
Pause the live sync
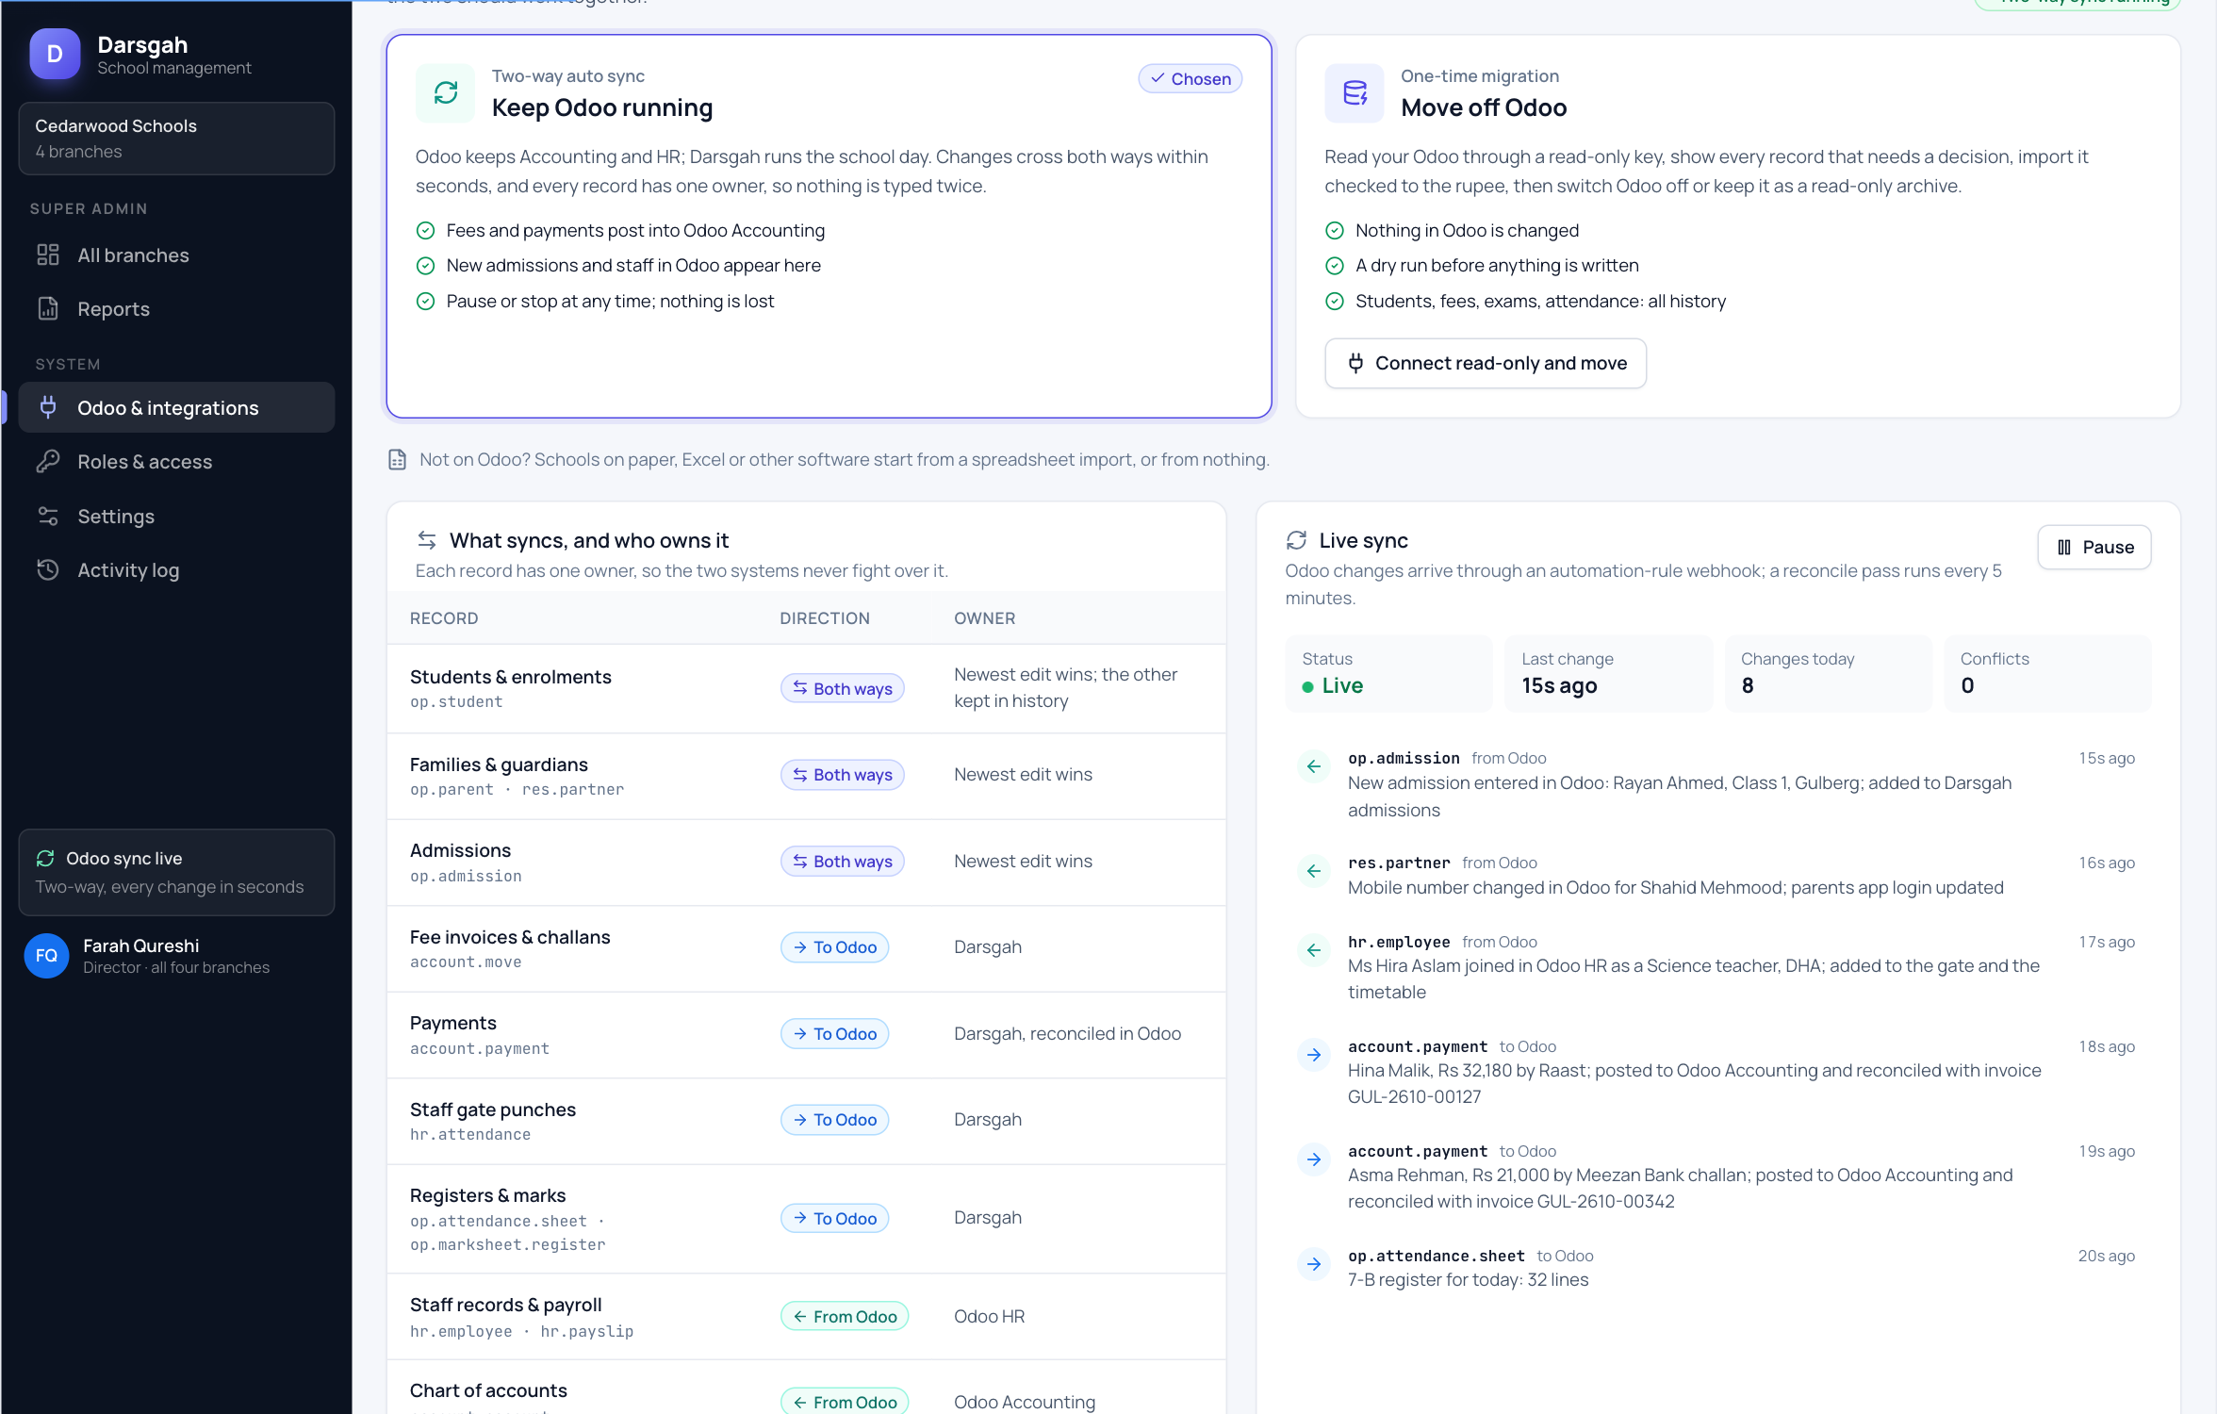point(2094,547)
